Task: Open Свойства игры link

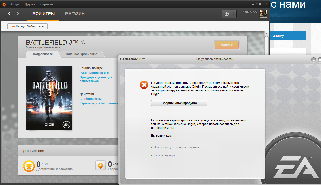Action: click(x=91, y=99)
